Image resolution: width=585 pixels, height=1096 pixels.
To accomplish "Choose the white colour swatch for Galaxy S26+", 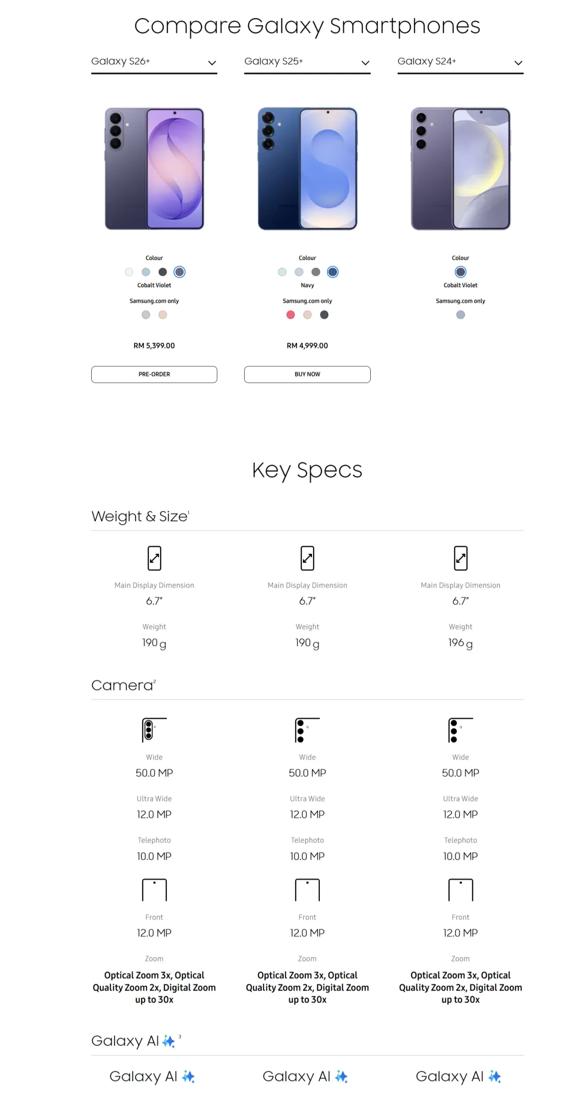I will pos(129,272).
